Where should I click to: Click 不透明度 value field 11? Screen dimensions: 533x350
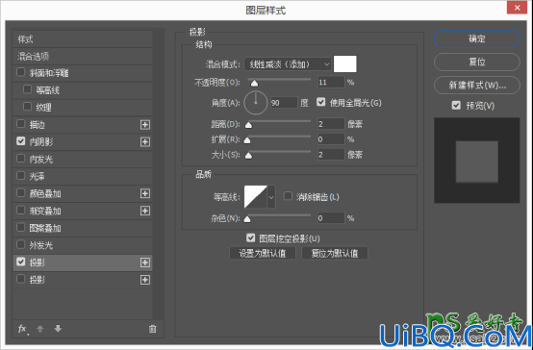(331, 82)
